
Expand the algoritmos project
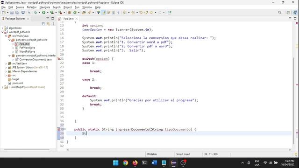tap(2, 28)
